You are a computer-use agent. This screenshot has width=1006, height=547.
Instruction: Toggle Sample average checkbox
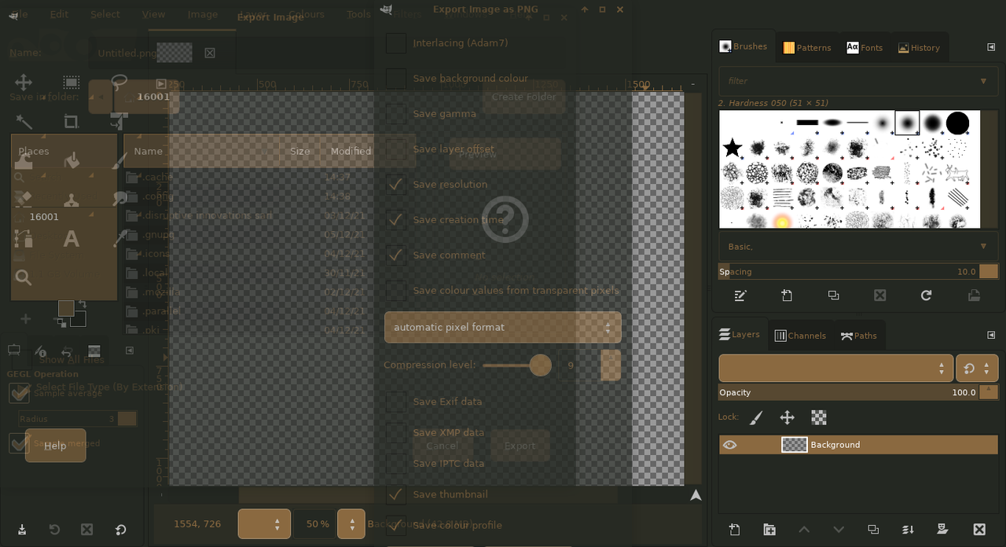click(x=19, y=393)
